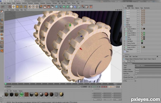Open the Visible in Renderer dropdown
Image resolution: width=161 pixels, height=103 pixels.
(x=148, y=71)
